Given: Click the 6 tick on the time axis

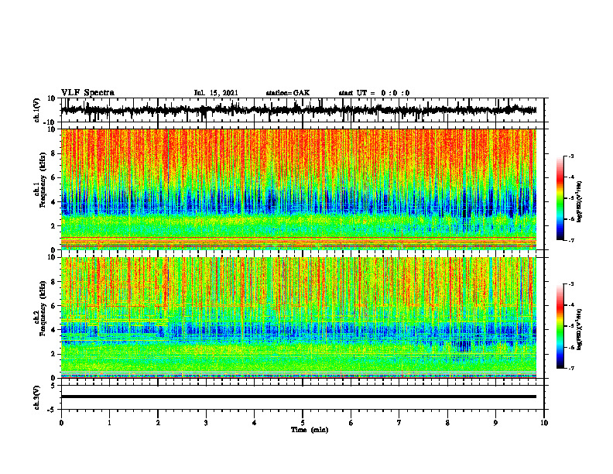Looking at the screenshot, I should coord(351,423).
